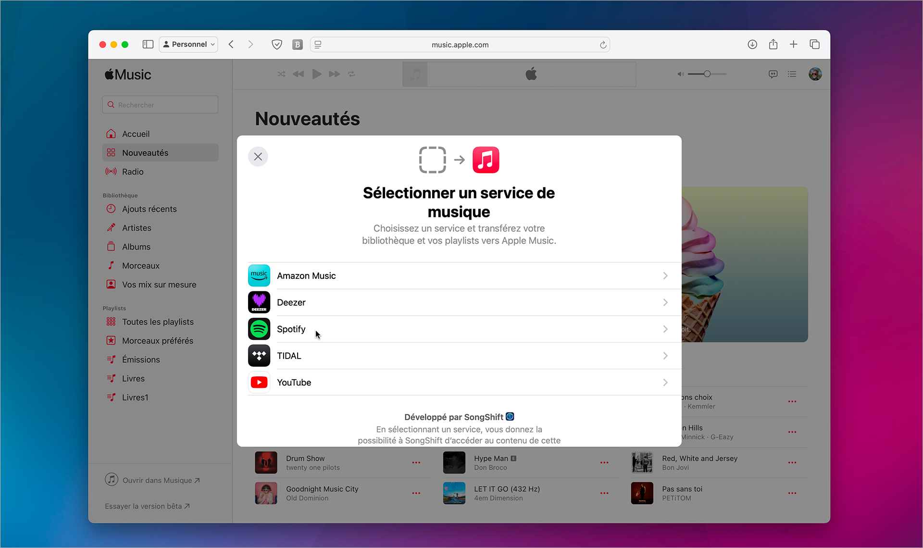
Task: Expand the TIDAL row chevron
Action: [665, 356]
